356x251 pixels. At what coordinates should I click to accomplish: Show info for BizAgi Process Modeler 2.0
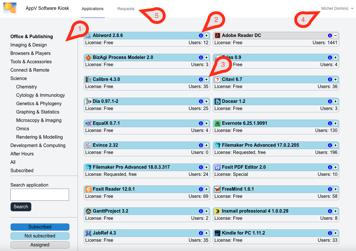(x=201, y=57)
